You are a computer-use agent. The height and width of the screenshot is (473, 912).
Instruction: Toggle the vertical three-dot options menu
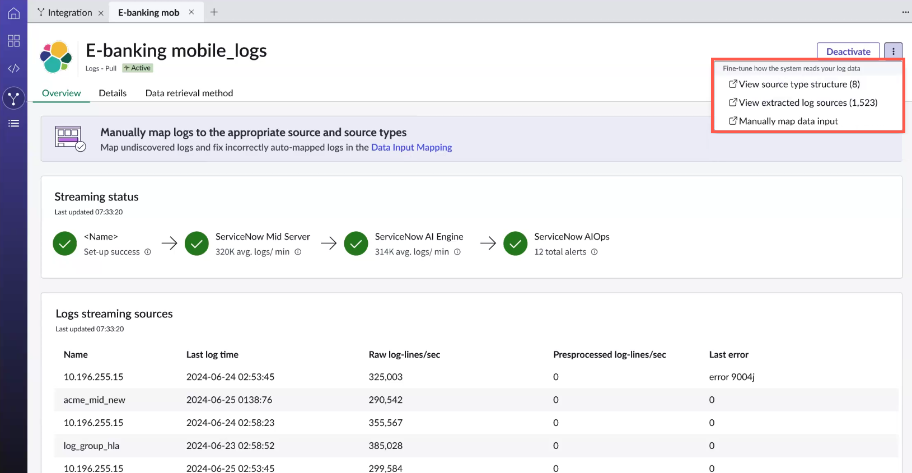[894, 51]
